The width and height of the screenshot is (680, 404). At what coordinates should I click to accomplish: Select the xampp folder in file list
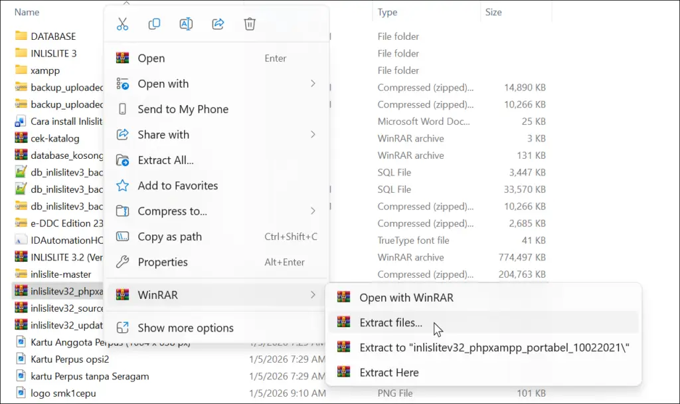[45, 70]
